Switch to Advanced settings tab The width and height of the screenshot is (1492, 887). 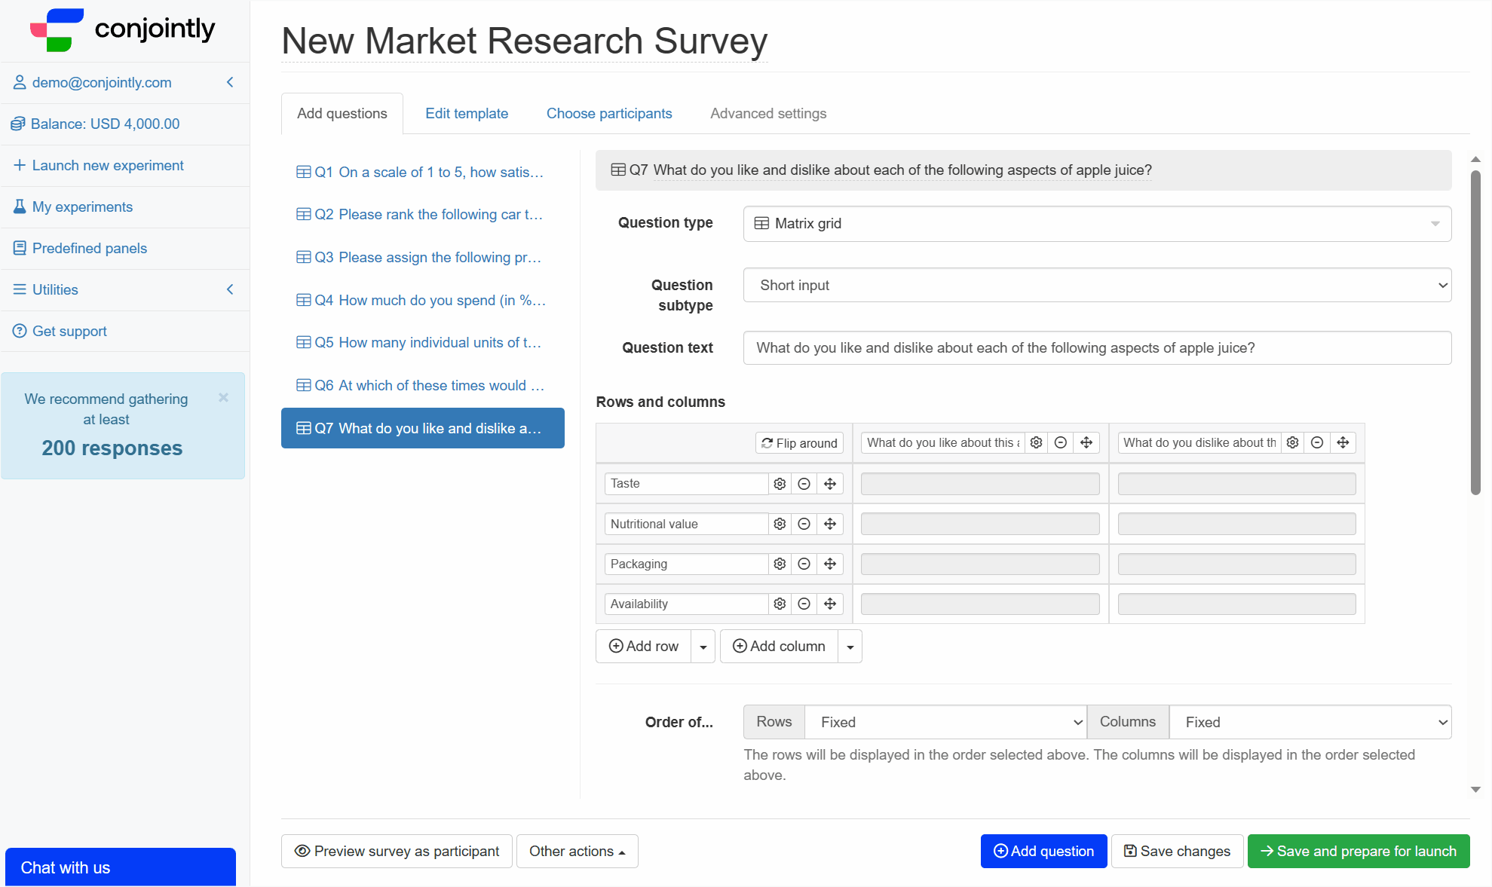768,114
